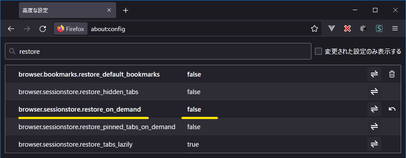406x158 pixels.
Task: Close the Firefox window
Action: [x=395, y=11]
